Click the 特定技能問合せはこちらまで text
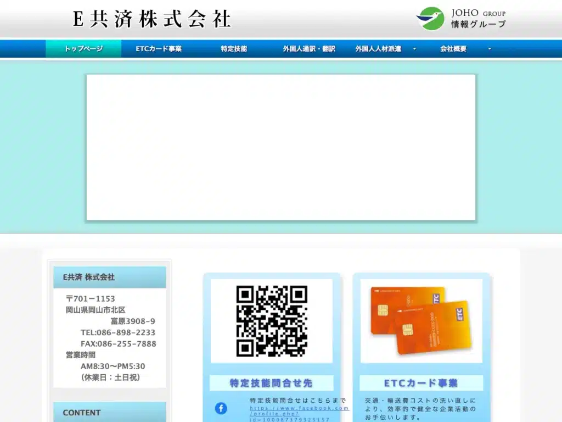 pos(298,401)
